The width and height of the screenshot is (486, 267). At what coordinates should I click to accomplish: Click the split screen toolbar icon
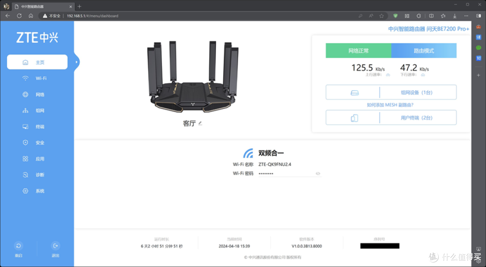[431, 16]
